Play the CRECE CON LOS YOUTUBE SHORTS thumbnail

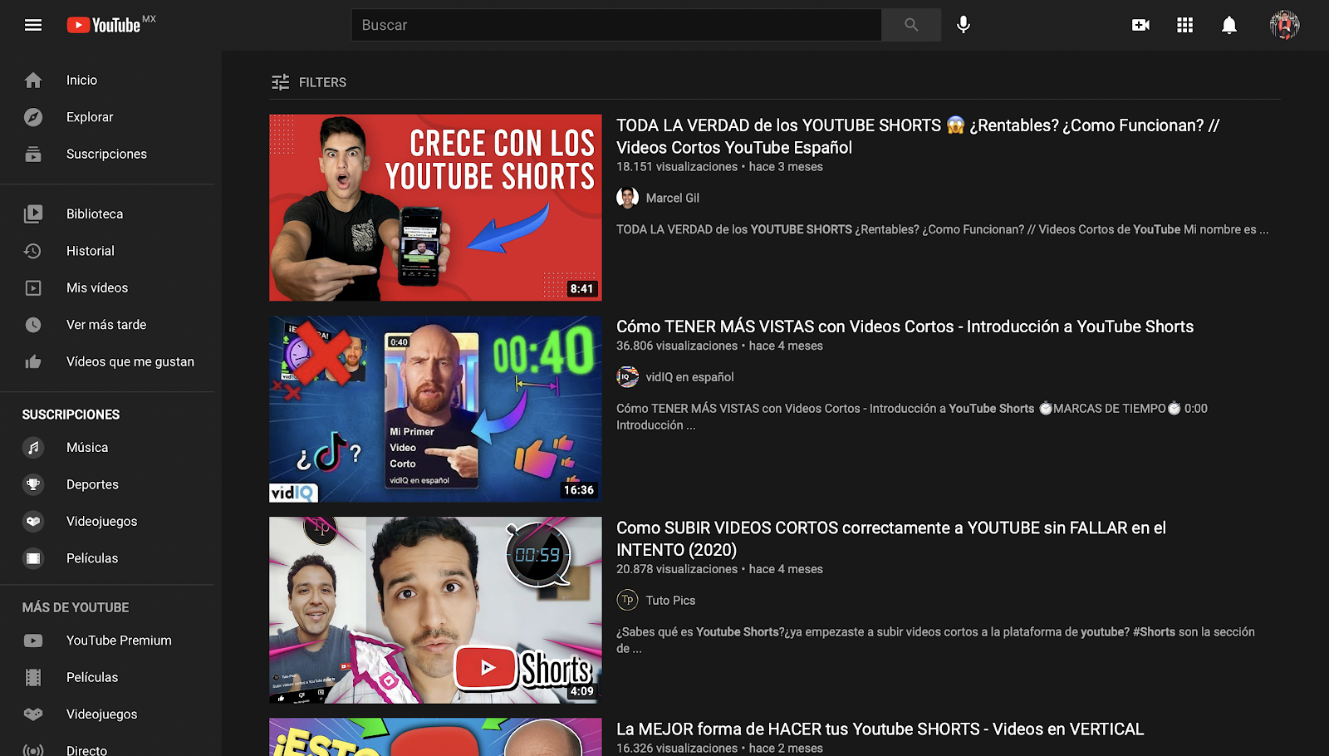tap(435, 208)
